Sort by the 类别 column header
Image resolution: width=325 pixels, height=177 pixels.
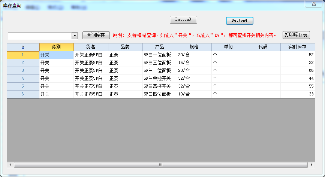click(x=56, y=47)
